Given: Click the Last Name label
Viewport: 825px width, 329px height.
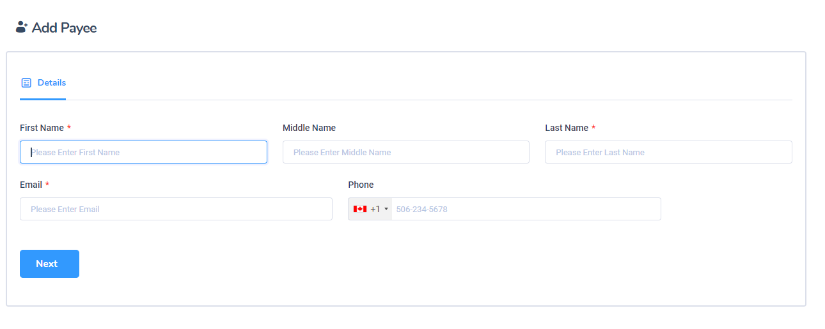Looking at the screenshot, I should [x=566, y=128].
